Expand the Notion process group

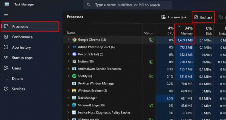tap(69, 62)
